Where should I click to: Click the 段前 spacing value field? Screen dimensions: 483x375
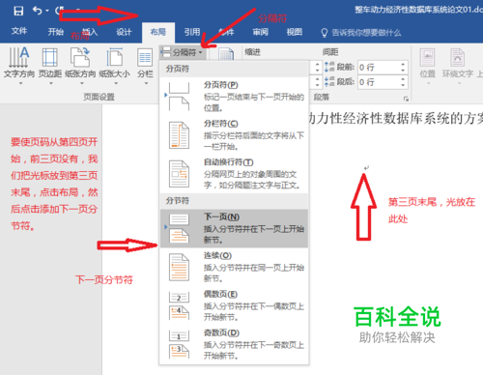379,68
